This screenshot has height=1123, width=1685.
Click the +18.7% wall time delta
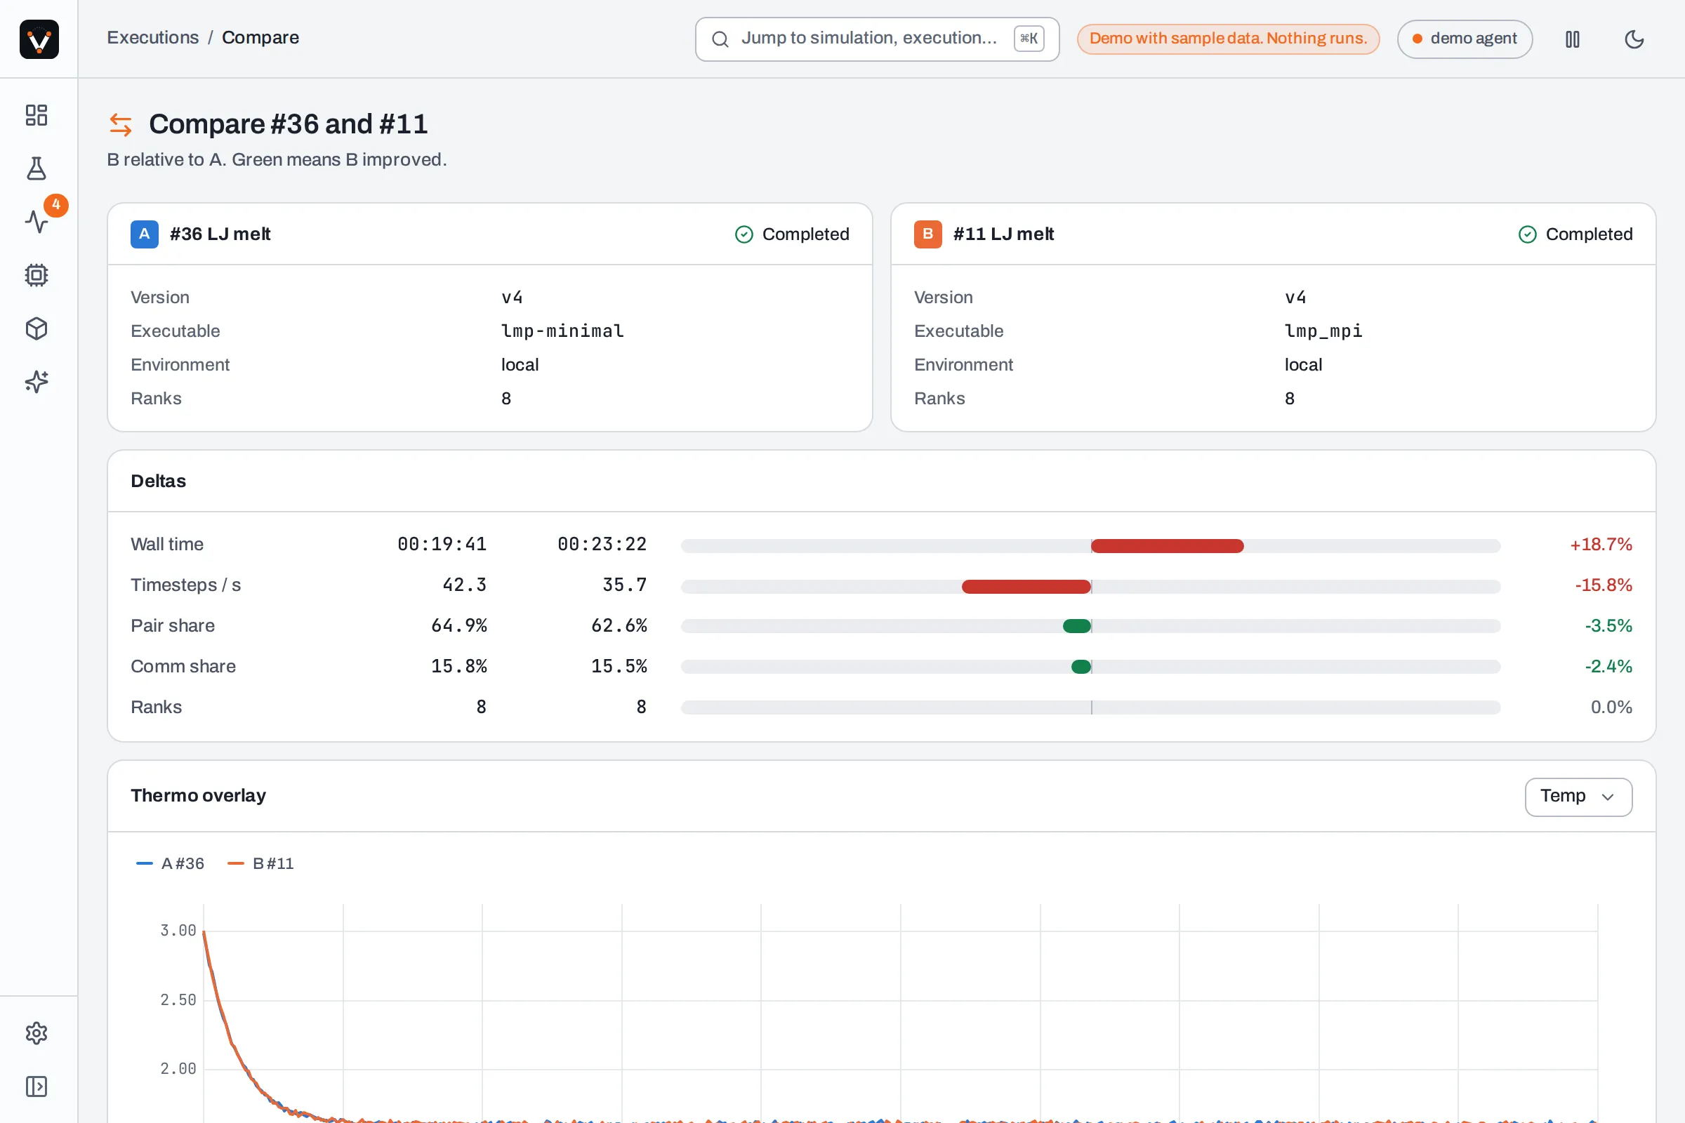click(1601, 545)
